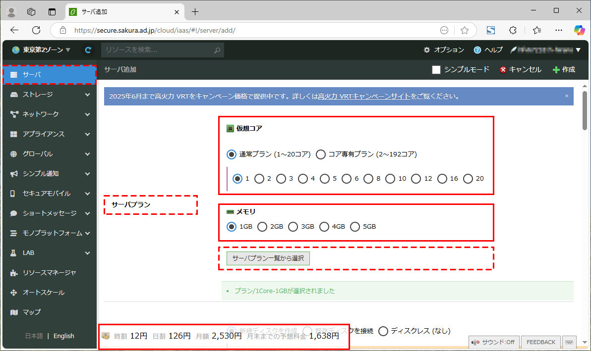Image resolution: width=591 pixels, height=351 pixels.
Task: Expand the ショートメッセージ sidebar section
Action: click(x=50, y=213)
